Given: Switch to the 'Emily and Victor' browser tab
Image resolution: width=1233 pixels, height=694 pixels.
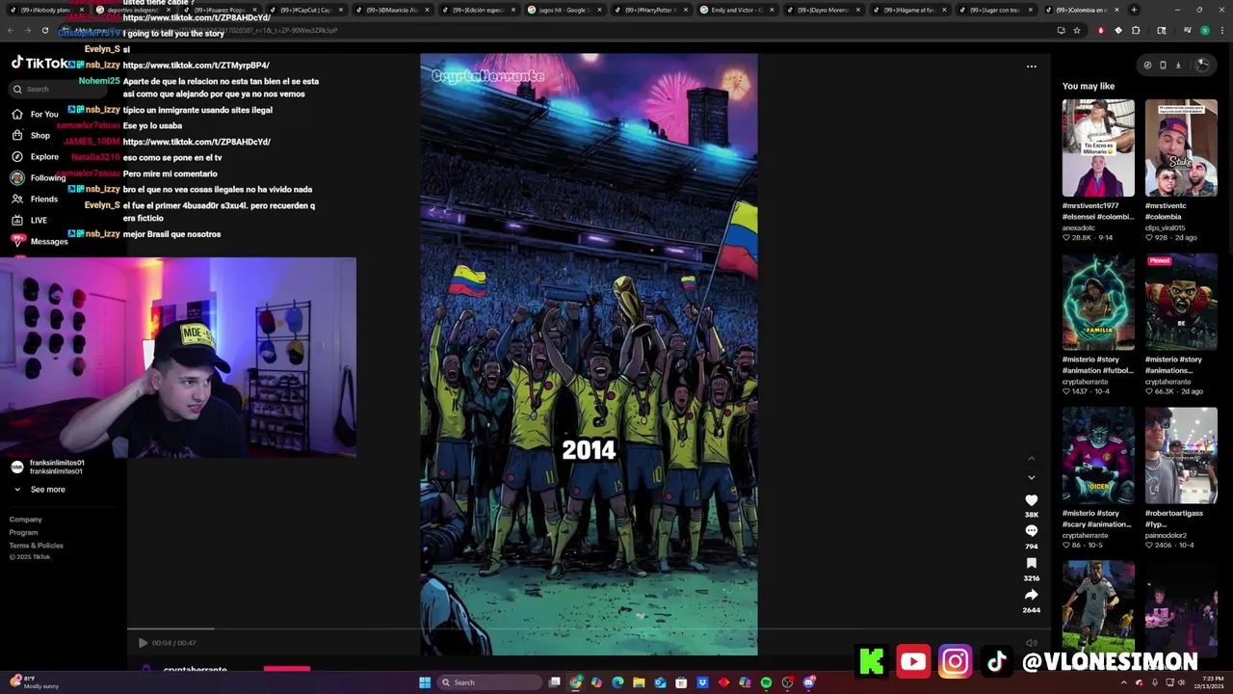Looking at the screenshot, I should 736,10.
